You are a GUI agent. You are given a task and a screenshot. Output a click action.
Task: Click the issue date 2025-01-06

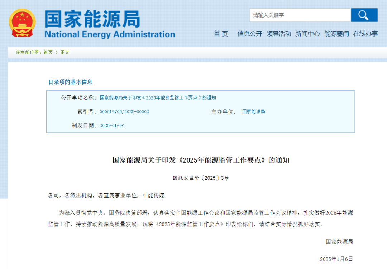pyautogui.click(x=112, y=126)
